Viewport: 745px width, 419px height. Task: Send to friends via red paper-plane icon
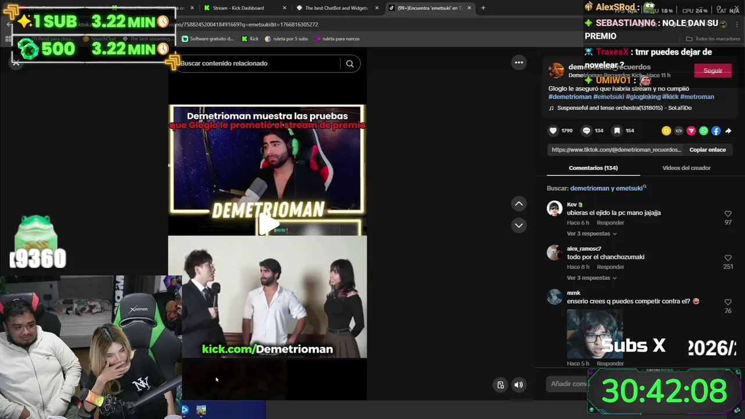(691, 131)
